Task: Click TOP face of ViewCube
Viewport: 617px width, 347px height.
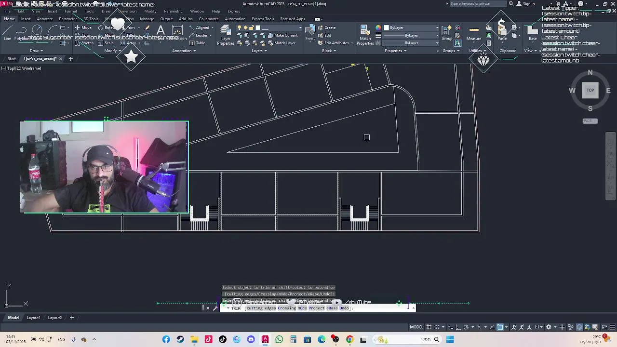Action: point(590,90)
